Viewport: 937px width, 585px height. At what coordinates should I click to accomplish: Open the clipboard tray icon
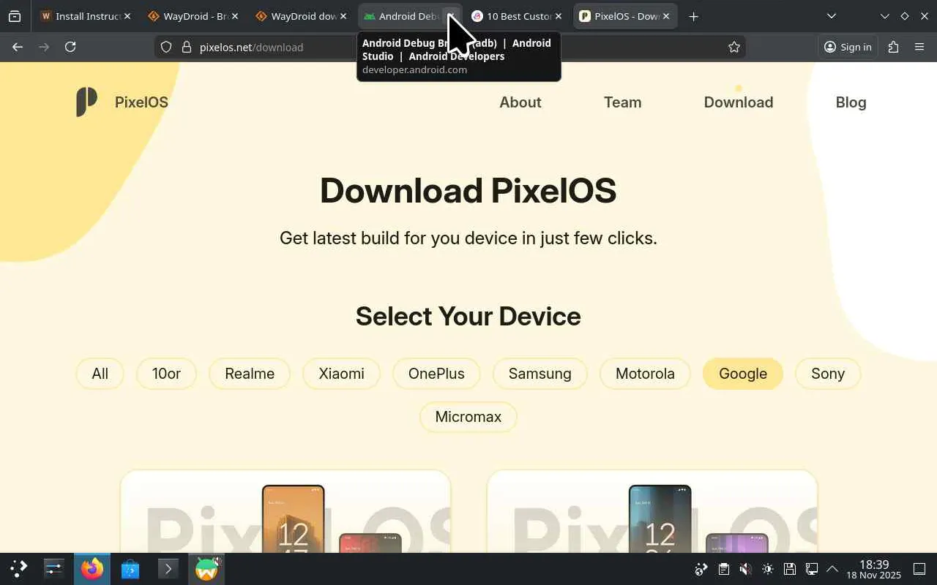(x=723, y=569)
